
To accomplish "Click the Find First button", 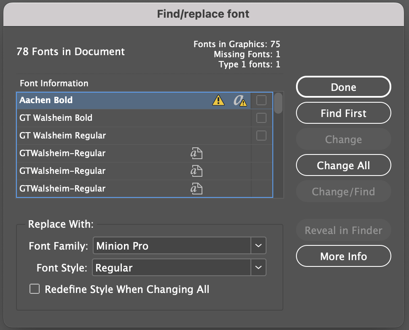I will tap(343, 113).
